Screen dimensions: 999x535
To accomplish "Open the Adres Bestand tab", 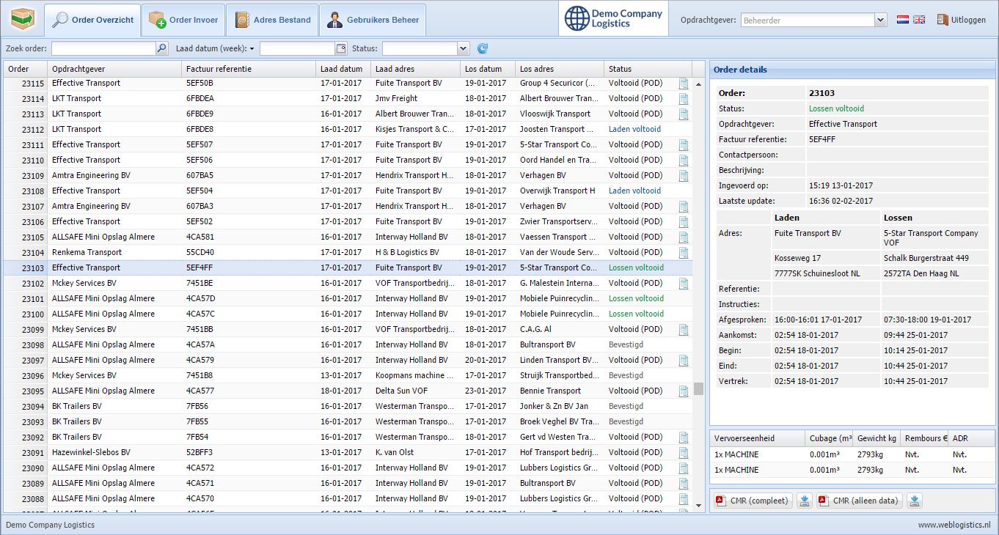I will point(271,20).
